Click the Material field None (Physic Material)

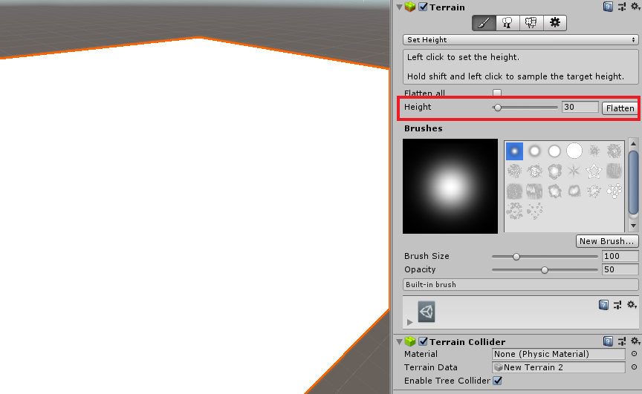(559, 354)
